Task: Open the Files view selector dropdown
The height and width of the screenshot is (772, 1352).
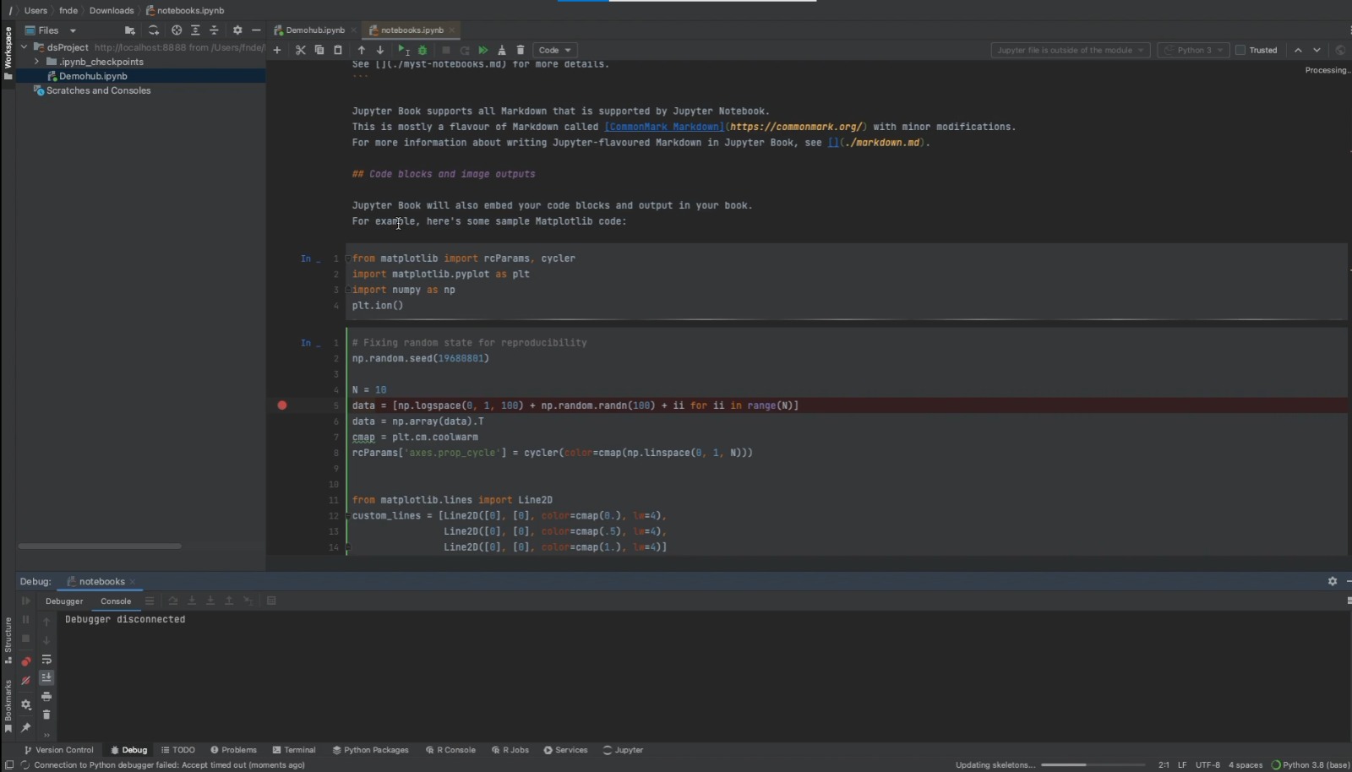Action: pos(51,30)
